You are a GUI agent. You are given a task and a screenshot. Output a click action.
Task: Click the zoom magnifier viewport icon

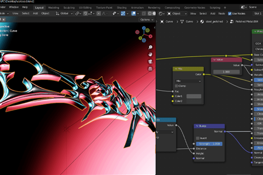(x=150, y=47)
